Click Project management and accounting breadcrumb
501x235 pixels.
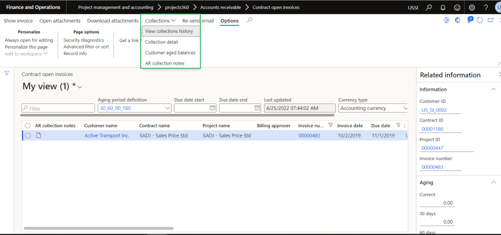tap(116, 7)
